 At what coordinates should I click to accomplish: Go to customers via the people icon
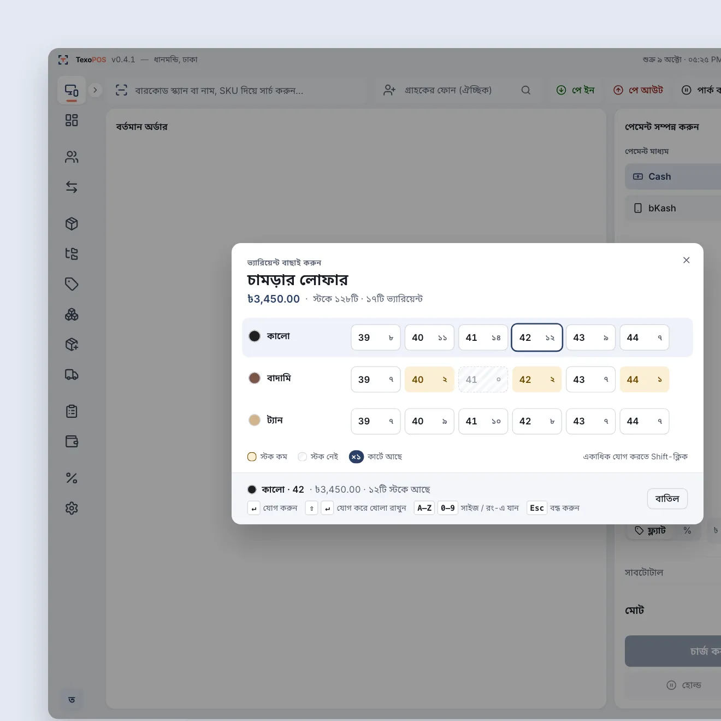point(72,157)
